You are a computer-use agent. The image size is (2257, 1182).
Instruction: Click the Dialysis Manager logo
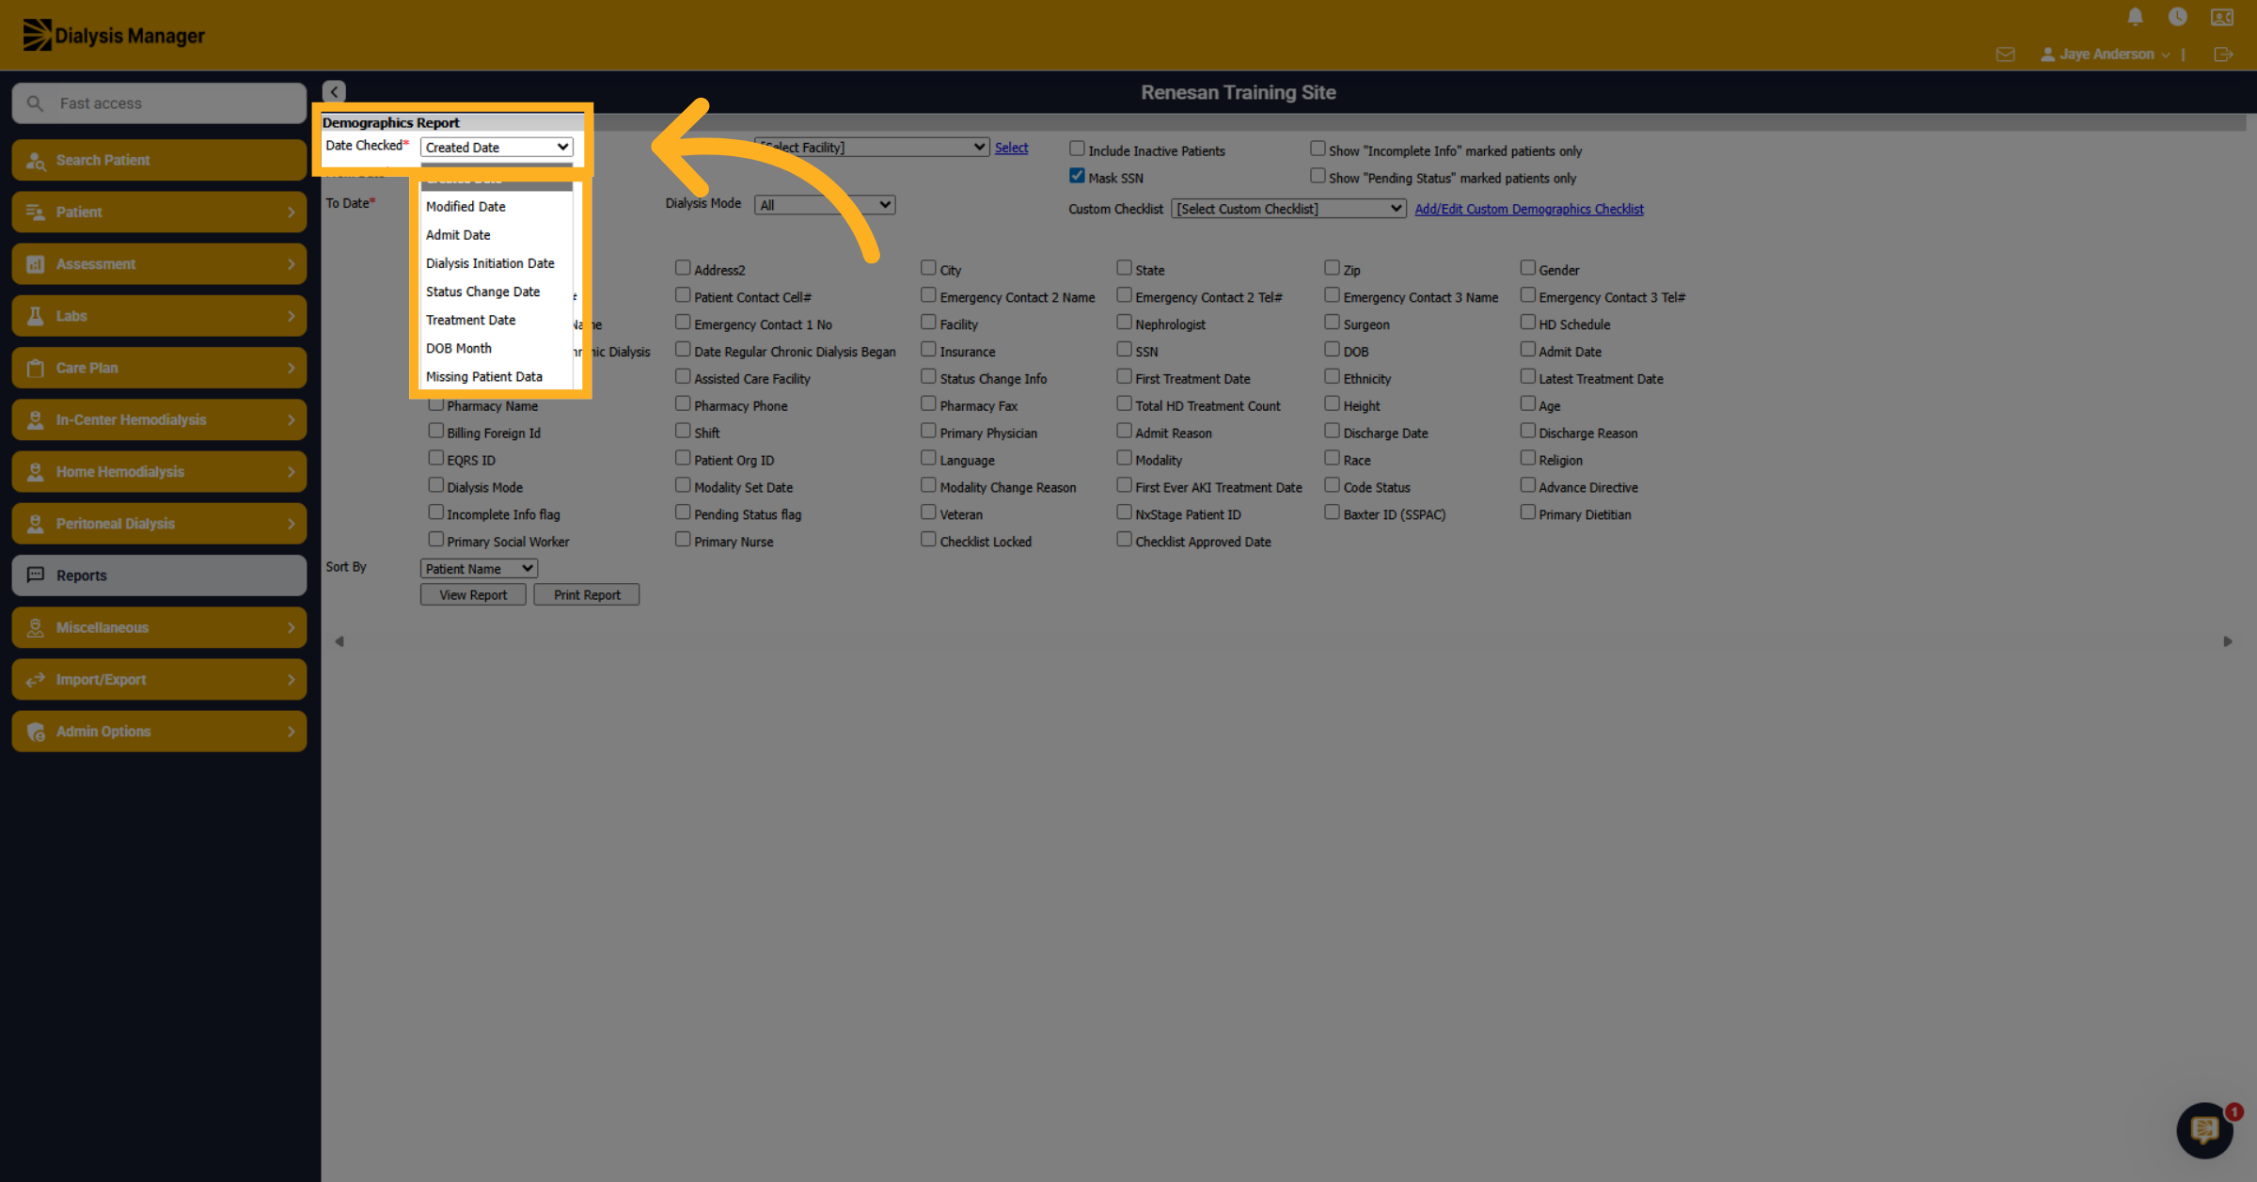(x=114, y=35)
